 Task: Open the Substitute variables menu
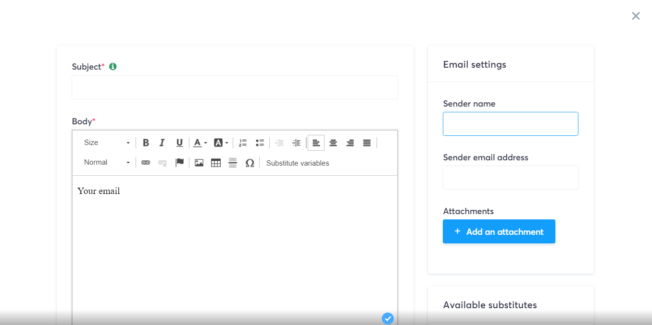pyautogui.click(x=297, y=163)
